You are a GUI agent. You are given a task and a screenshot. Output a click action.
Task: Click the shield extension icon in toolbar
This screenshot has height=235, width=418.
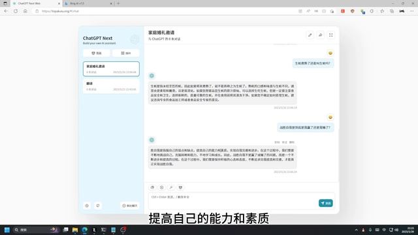pyautogui.click(x=353, y=11)
